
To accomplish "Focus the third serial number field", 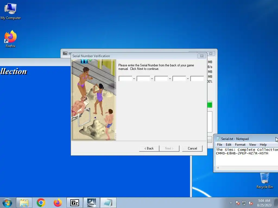I will coord(161,79).
